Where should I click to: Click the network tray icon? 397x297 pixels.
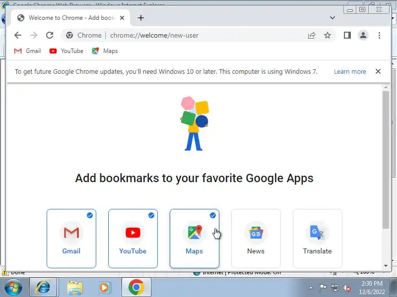click(x=334, y=288)
